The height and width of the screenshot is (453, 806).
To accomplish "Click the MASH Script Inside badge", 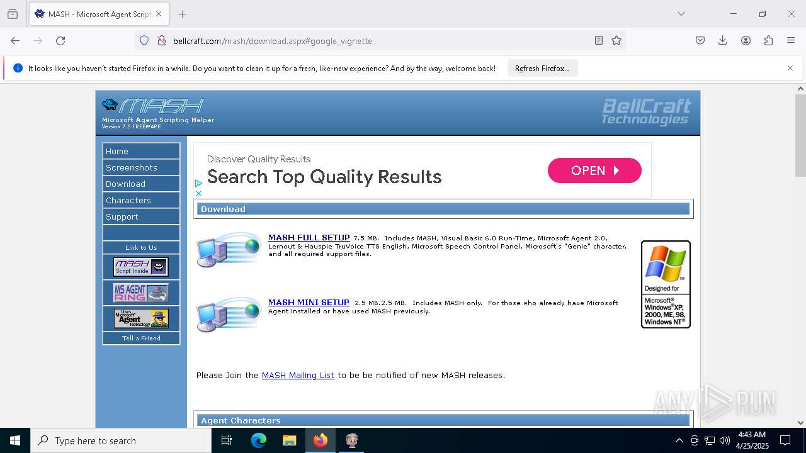I will pos(141,267).
